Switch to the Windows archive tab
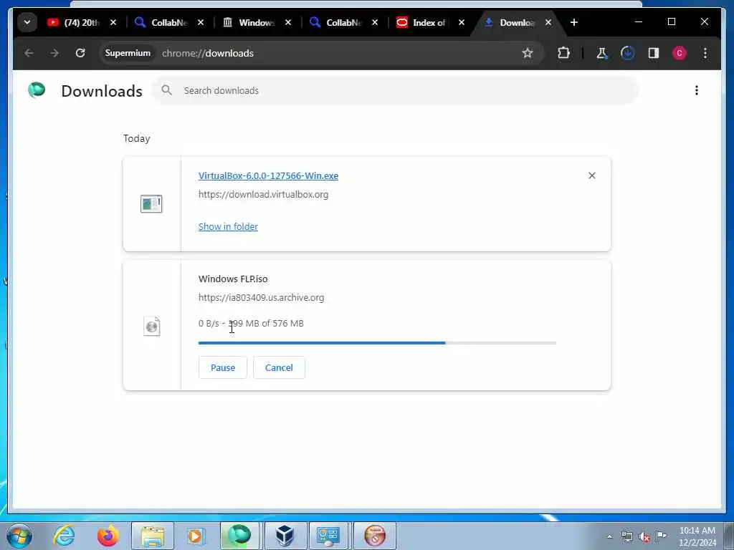734x550 pixels. pyautogui.click(x=248, y=22)
